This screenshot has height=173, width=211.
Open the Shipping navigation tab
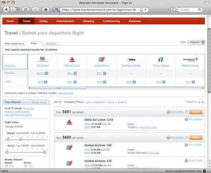click(x=89, y=21)
